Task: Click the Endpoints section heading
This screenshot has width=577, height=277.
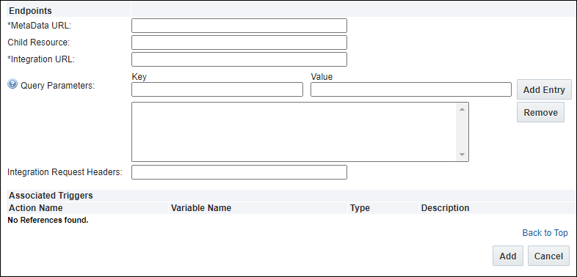Action: point(31,11)
